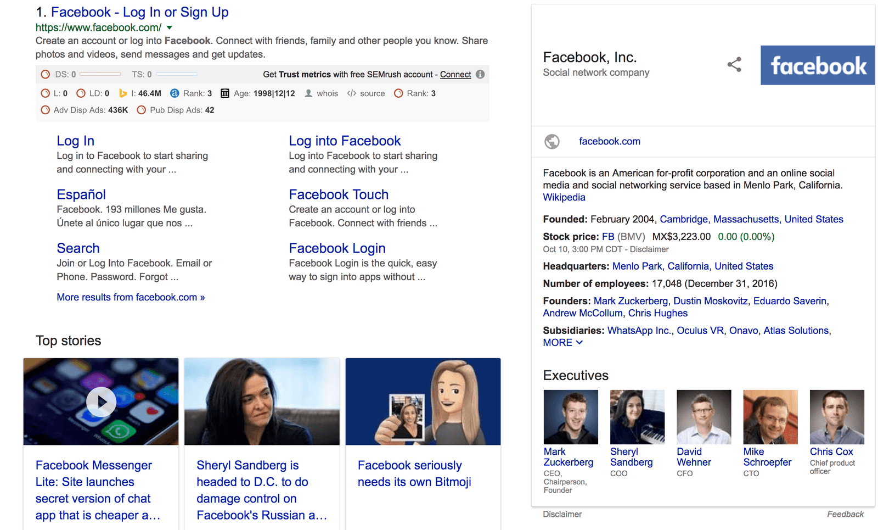This screenshot has width=878, height=530.
Task: Click Atlas Solutions subsidiary link
Action: click(x=796, y=331)
